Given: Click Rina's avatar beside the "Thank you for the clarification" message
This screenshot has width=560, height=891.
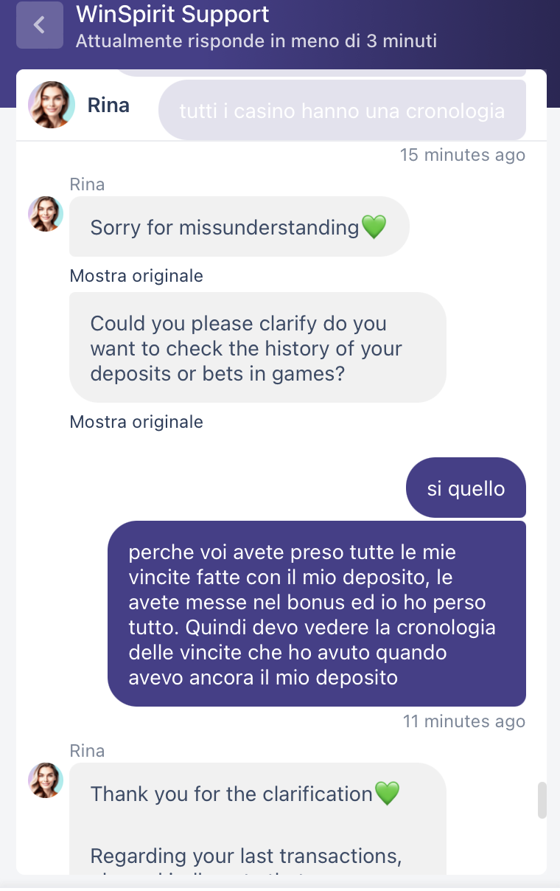Looking at the screenshot, I should pyautogui.click(x=46, y=780).
